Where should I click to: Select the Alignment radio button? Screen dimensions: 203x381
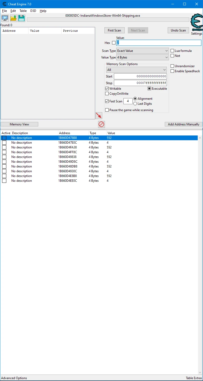(x=135, y=99)
